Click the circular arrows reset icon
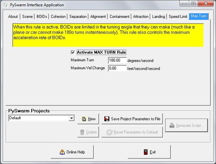Screen dimensions: 216x164 [x=109, y=132]
